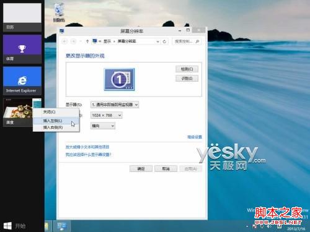Click the IME M input indicator
The image size is (310, 232).
point(279,226)
